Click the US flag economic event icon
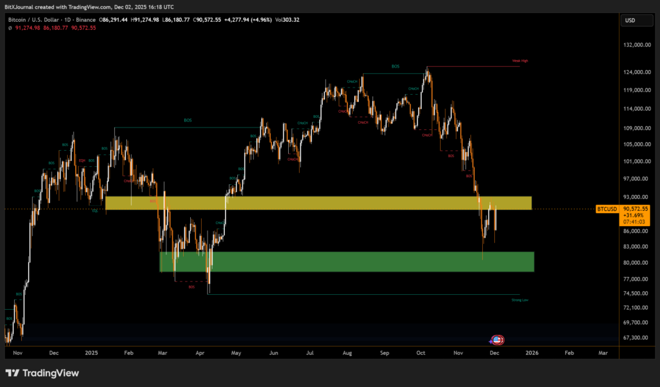Viewport: 660px width, 387px height. point(497,339)
